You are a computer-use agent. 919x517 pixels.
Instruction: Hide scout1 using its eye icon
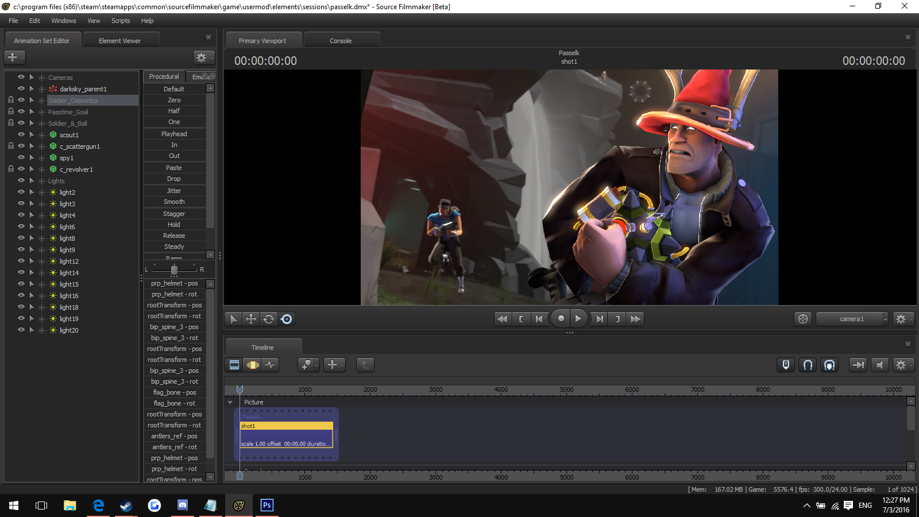click(x=21, y=134)
